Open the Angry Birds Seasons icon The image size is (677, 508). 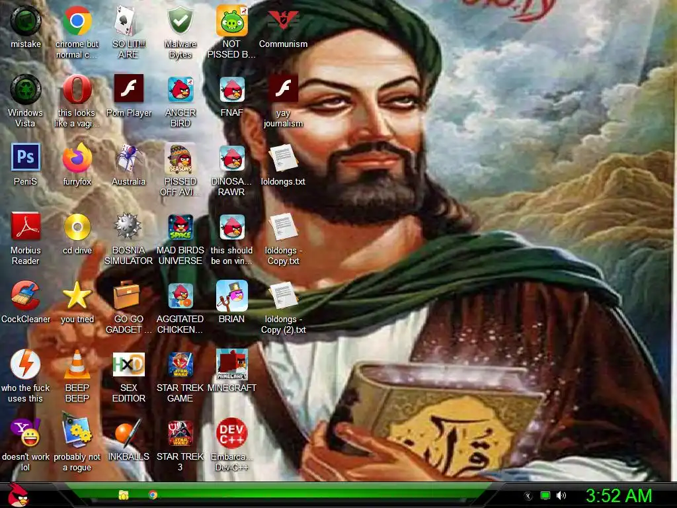(180, 158)
